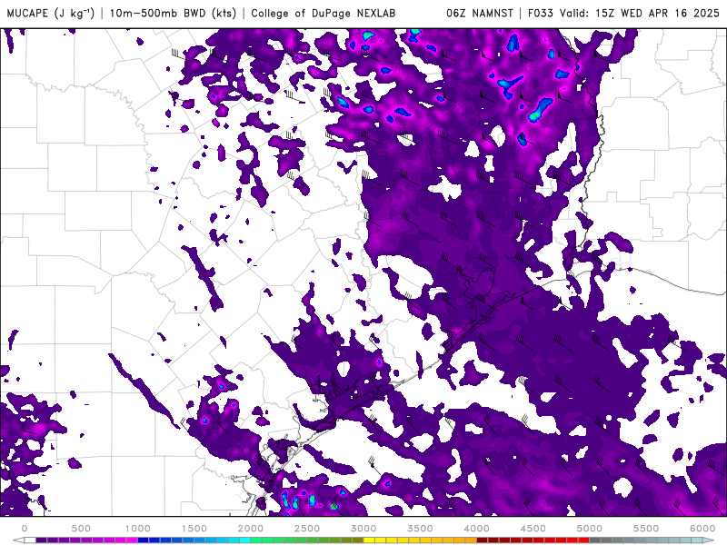Click the right arrow end of the color bar

[709, 540]
